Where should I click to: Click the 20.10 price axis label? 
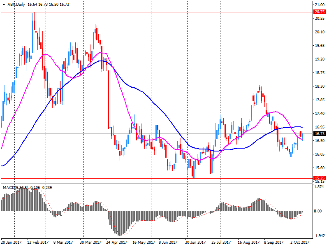coord(320,32)
